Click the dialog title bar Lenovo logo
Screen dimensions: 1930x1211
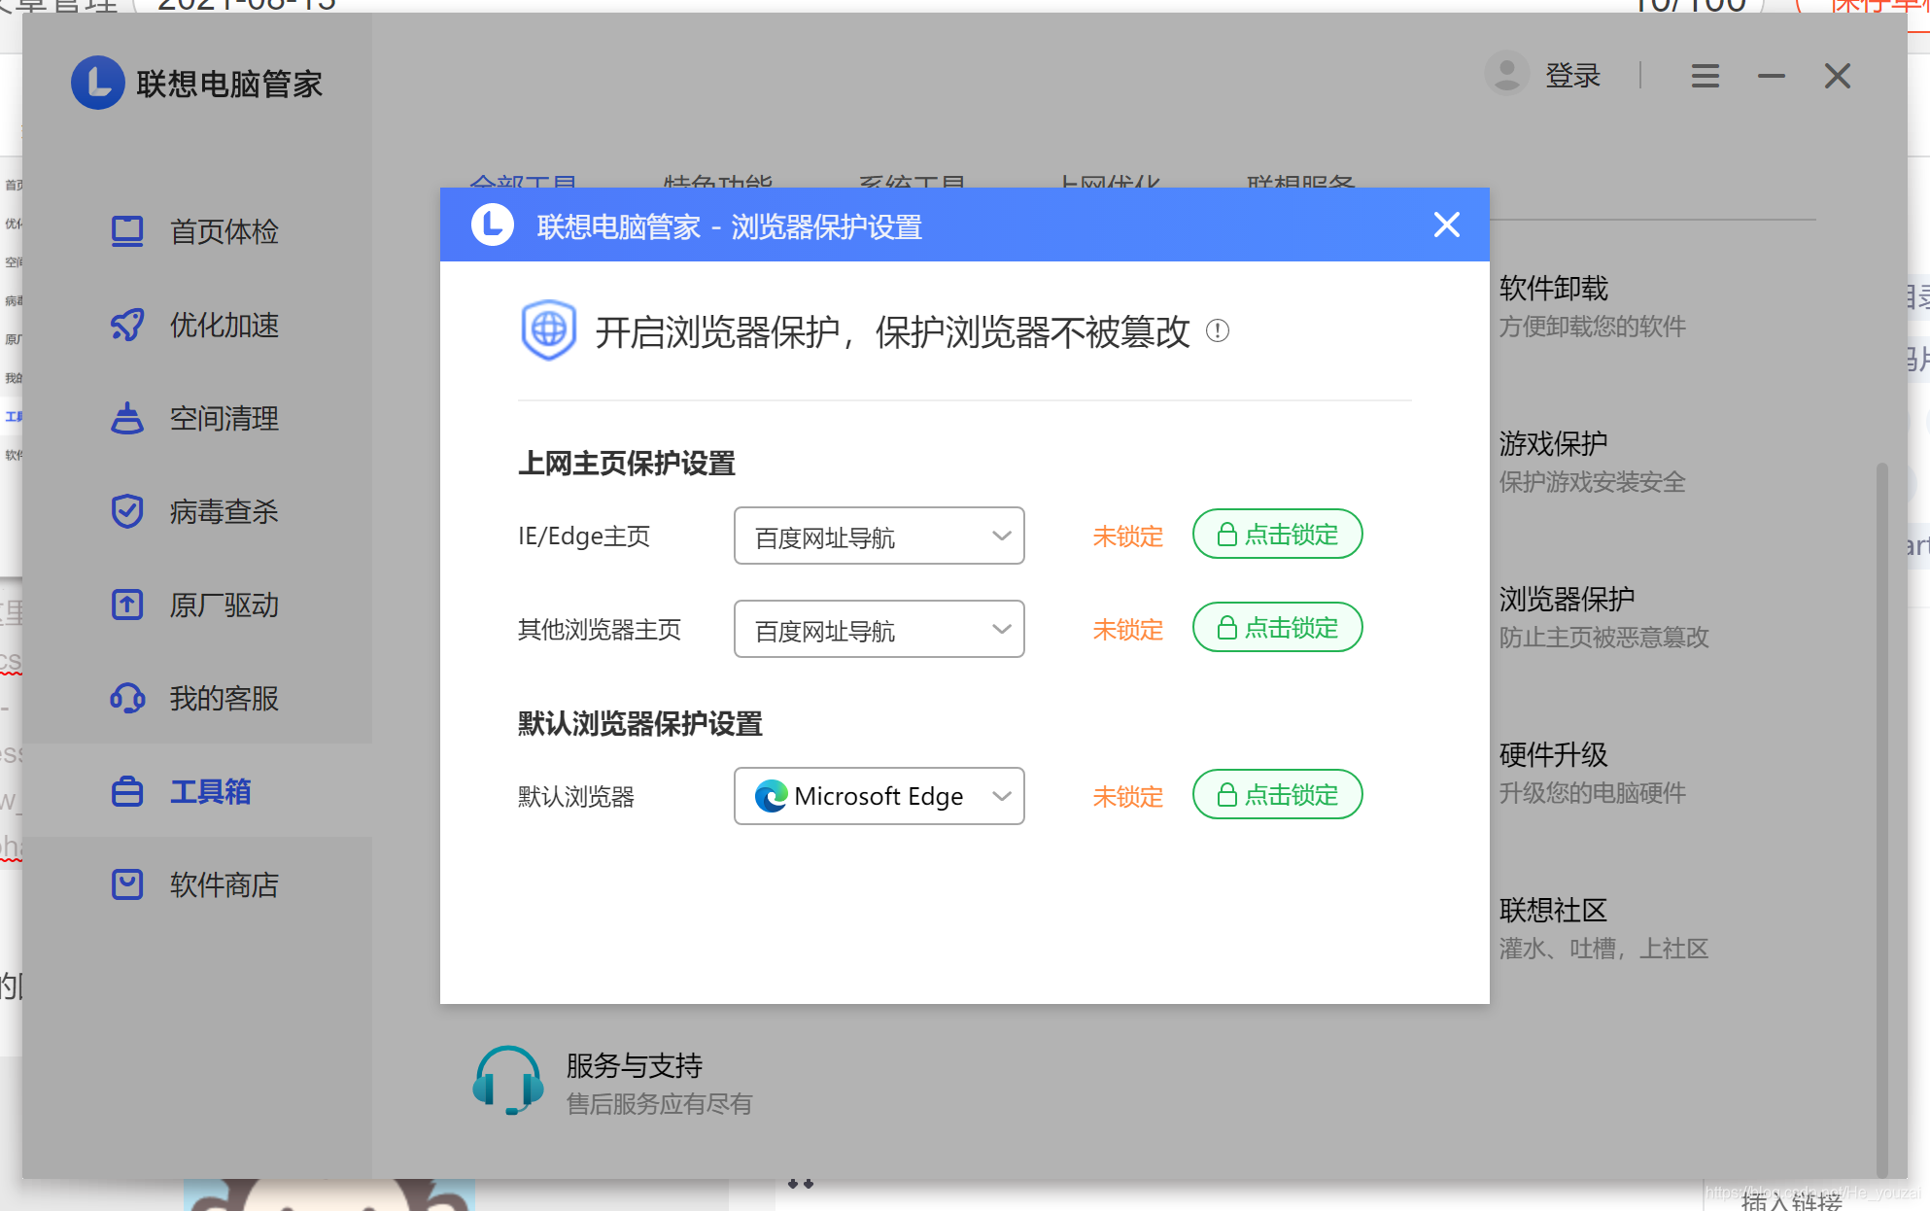pyautogui.click(x=493, y=225)
